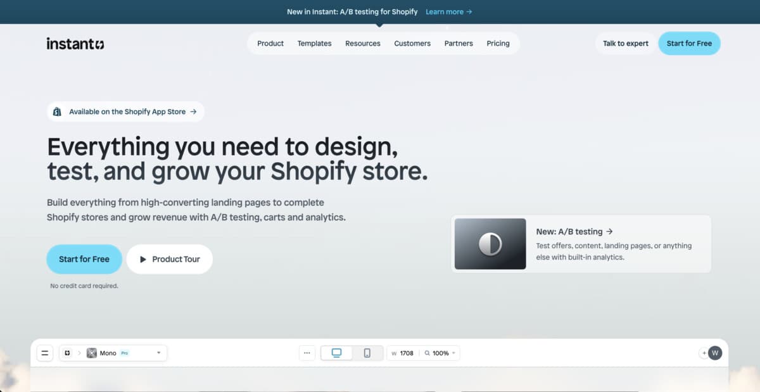Click the Talk to expert button
This screenshot has height=392, width=760.
625,44
